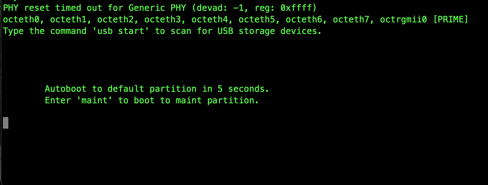Click the gray terminal cursor block

[x=5, y=123]
